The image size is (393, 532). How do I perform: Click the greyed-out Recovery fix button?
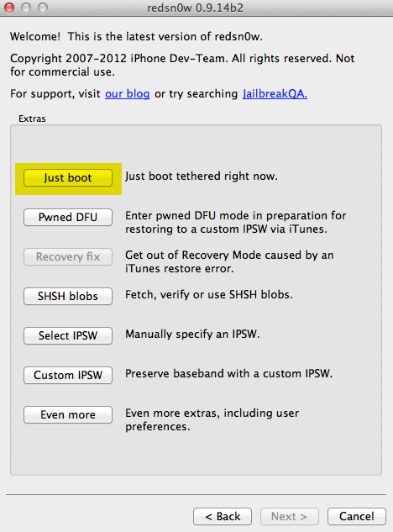pos(68,257)
